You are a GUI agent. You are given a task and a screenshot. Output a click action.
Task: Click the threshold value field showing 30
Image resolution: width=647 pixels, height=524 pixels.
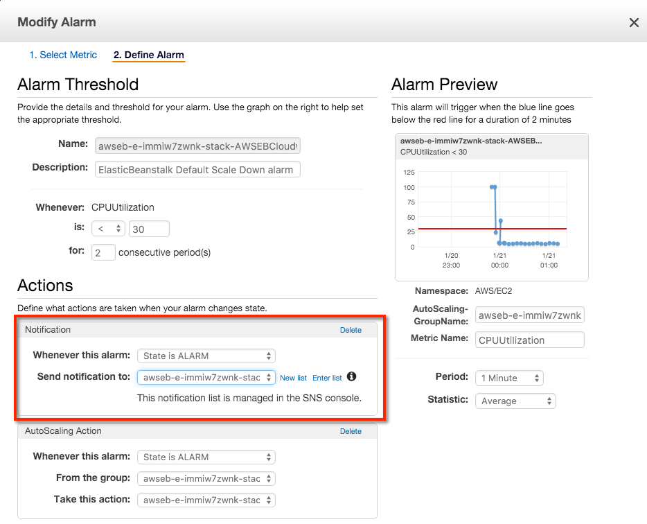[x=149, y=229]
